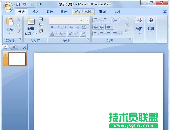This screenshot has width=170, height=130.
Task: Switch to the 插入 tab
Action: click(x=35, y=12)
